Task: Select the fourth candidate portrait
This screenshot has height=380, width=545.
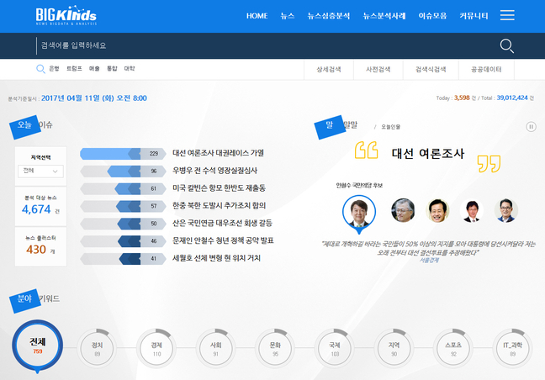Action: pyautogui.click(x=472, y=210)
